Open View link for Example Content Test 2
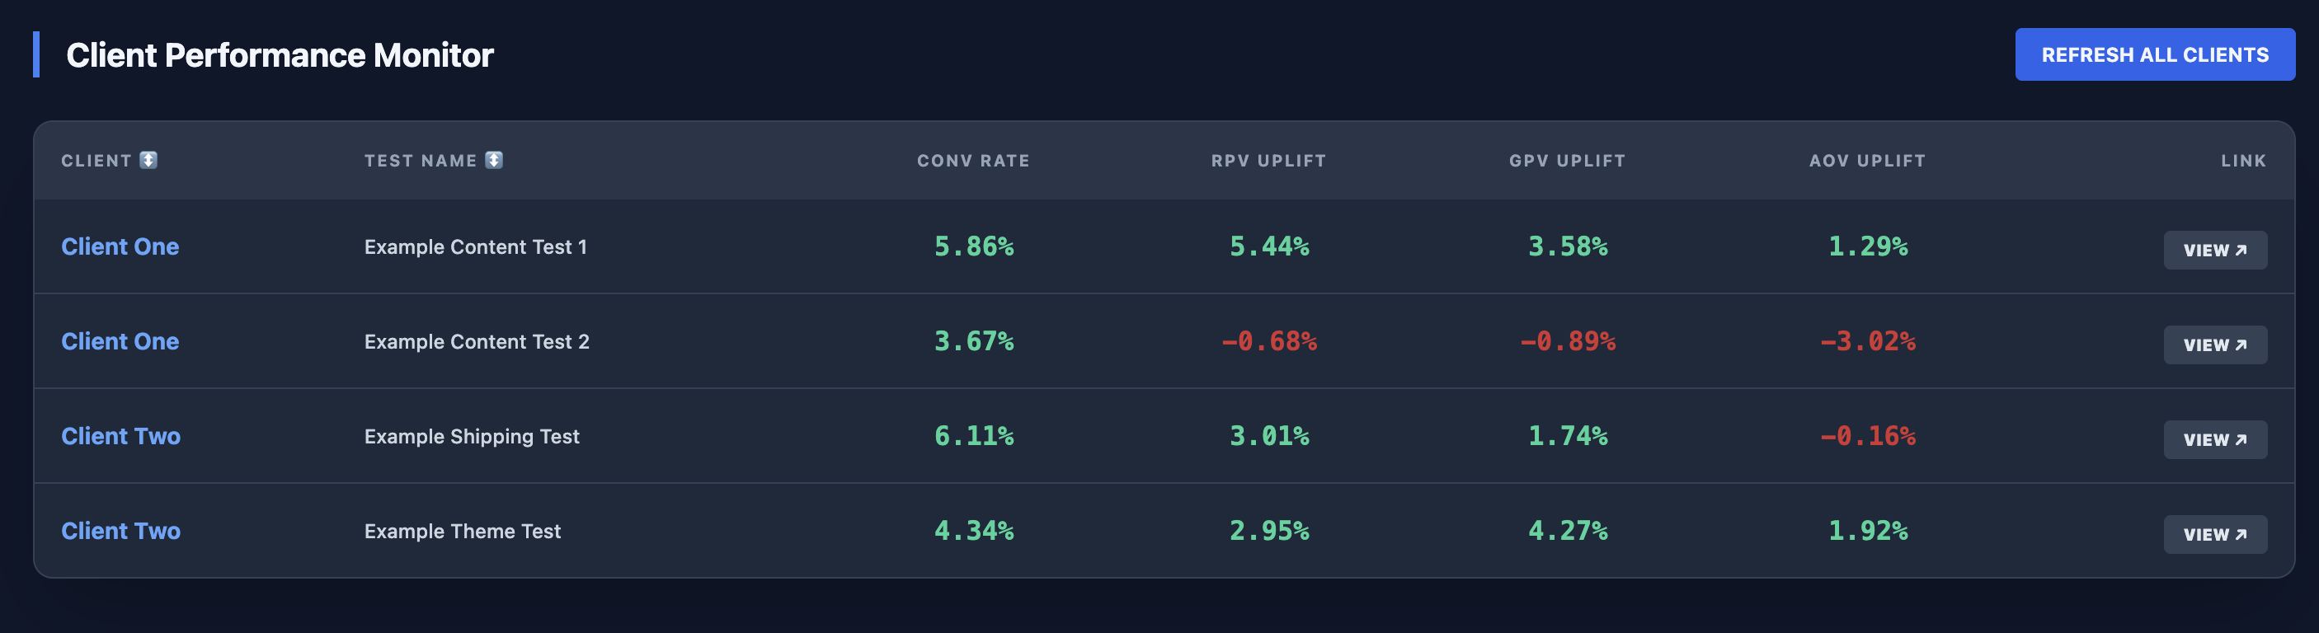The width and height of the screenshot is (2319, 633). pyautogui.click(x=2214, y=345)
